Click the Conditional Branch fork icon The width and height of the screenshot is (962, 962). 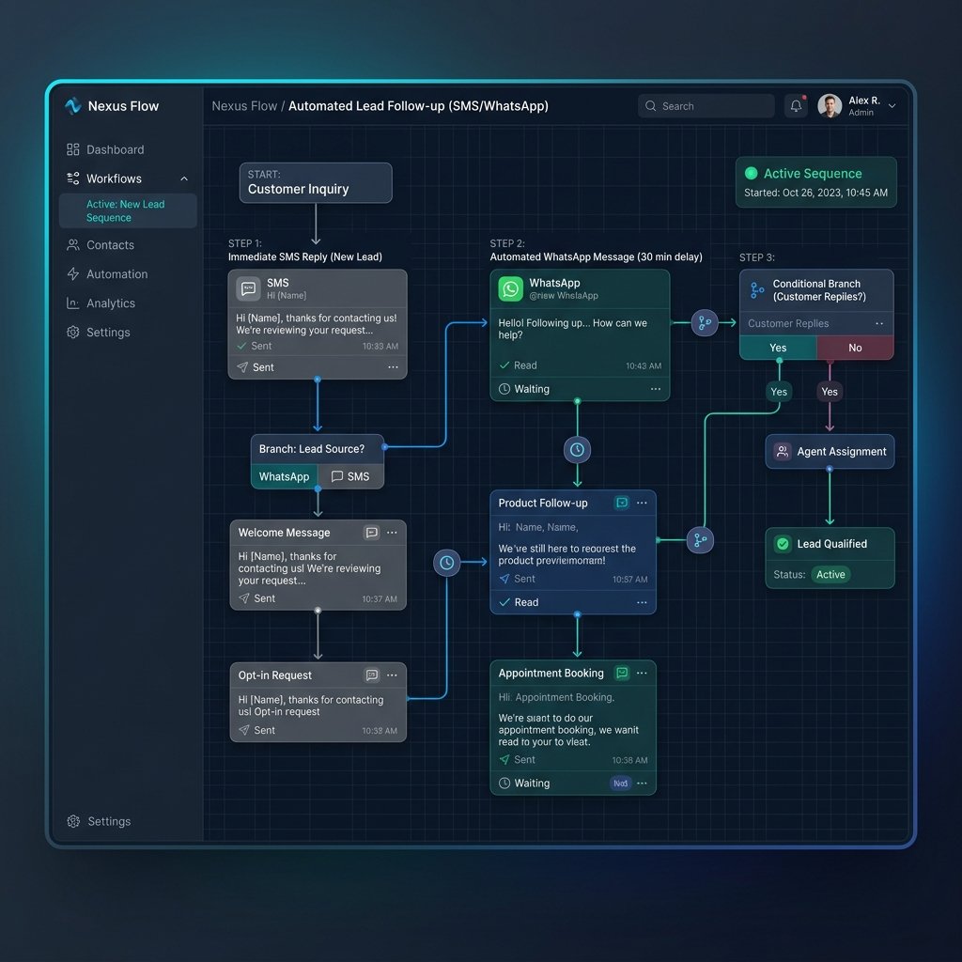pos(757,290)
